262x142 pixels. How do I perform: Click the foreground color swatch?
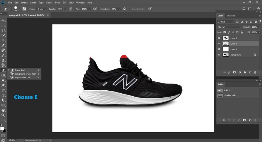click(x=2, y=129)
